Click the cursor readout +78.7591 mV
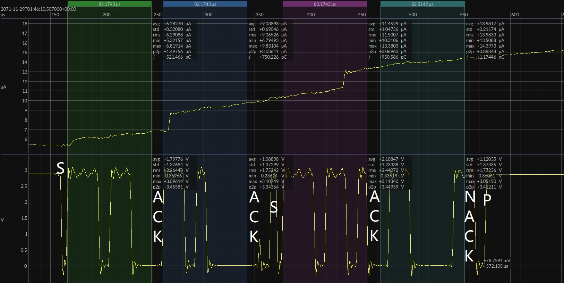The width and height of the screenshot is (564, 283). (x=497, y=260)
